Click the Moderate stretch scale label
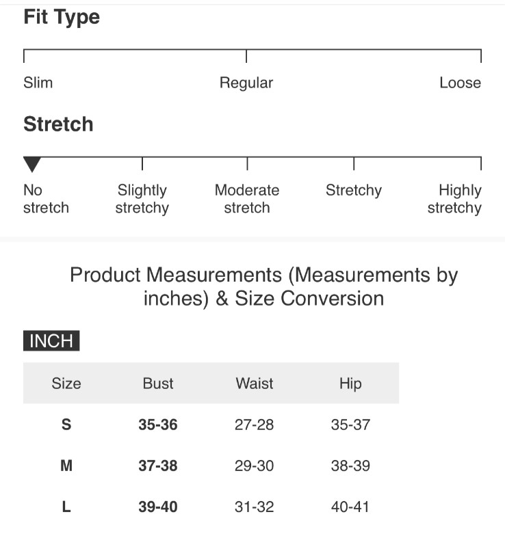 coord(247,199)
